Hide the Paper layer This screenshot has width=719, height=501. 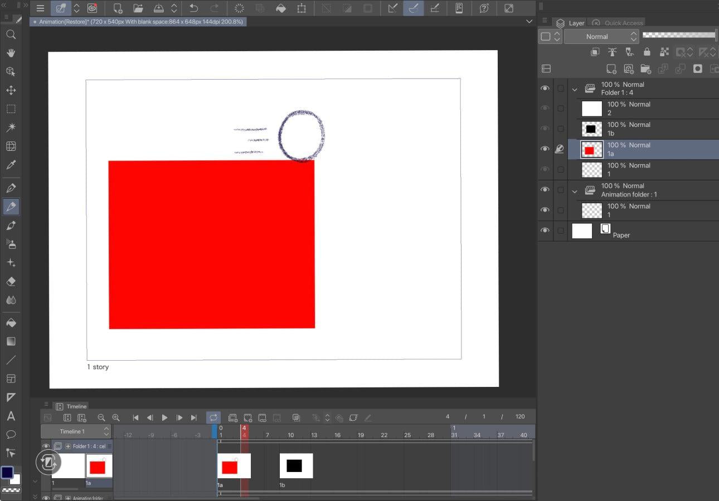pyautogui.click(x=545, y=230)
